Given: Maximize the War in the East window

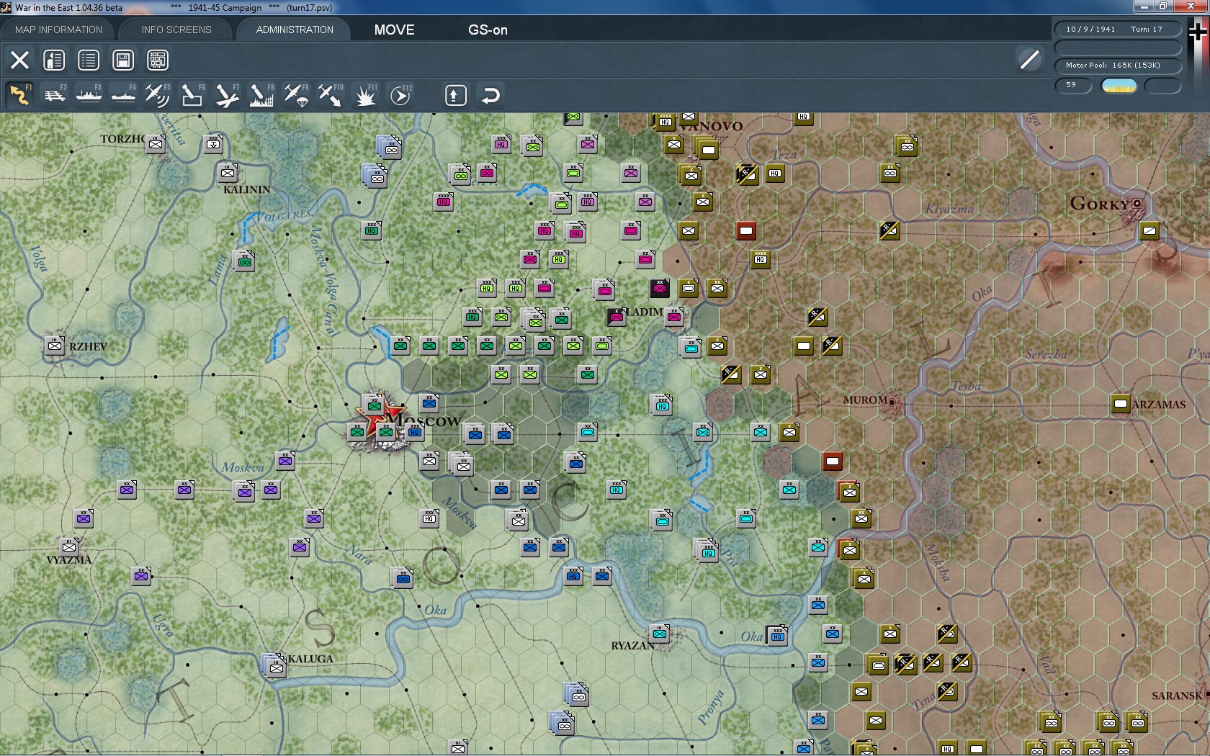Looking at the screenshot, I should [x=1162, y=6].
